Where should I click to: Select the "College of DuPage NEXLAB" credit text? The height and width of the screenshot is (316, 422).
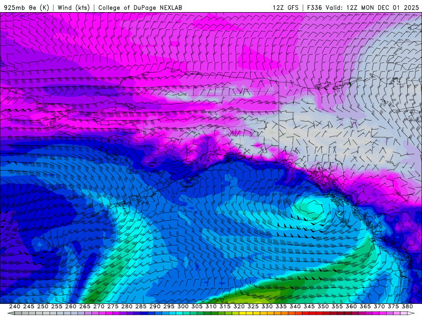click(x=140, y=7)
